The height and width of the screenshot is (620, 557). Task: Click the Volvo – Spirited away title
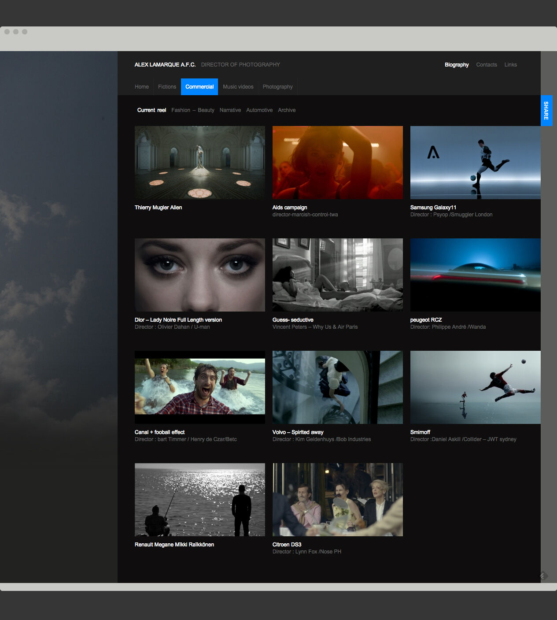tap(298, 432)
